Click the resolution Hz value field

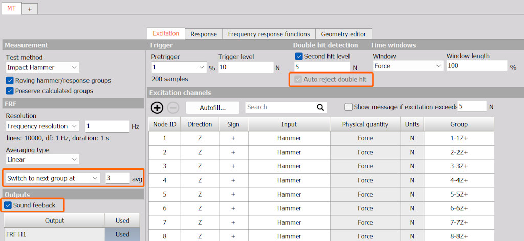pos(107,126)
